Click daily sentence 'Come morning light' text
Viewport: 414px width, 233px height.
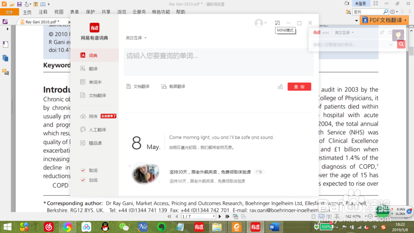pos(221,138)
